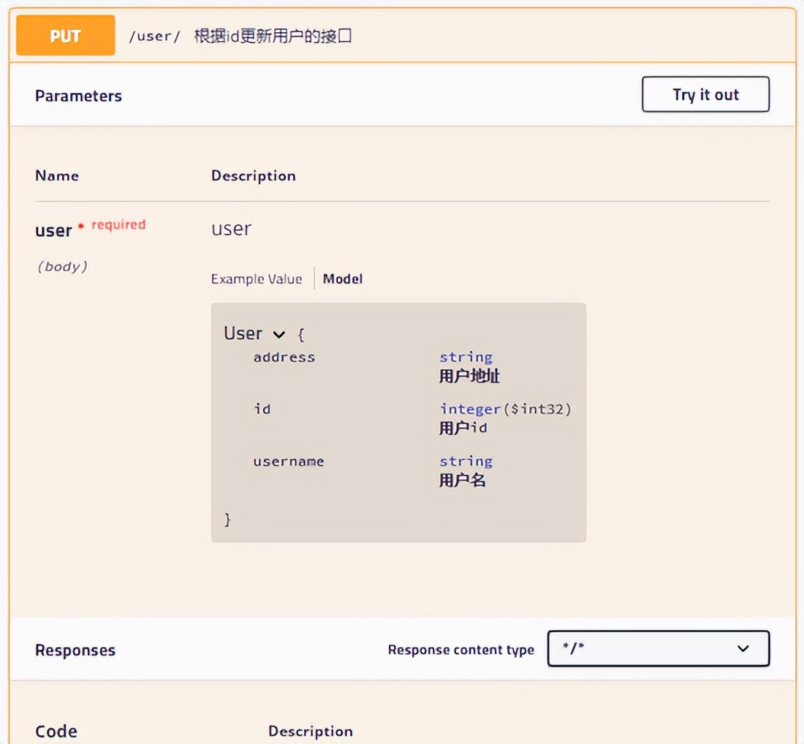Switch to the Example Value tab

(256, 278)
